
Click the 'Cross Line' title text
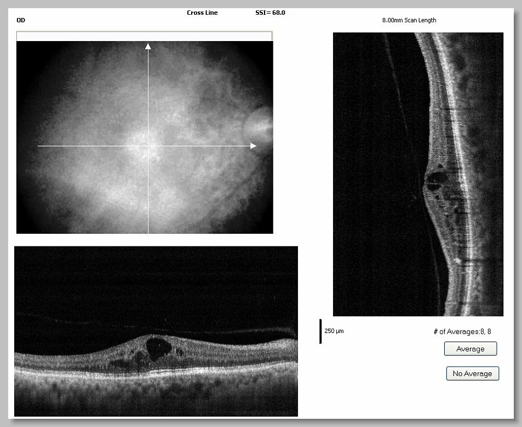click(x=202, y=13)
